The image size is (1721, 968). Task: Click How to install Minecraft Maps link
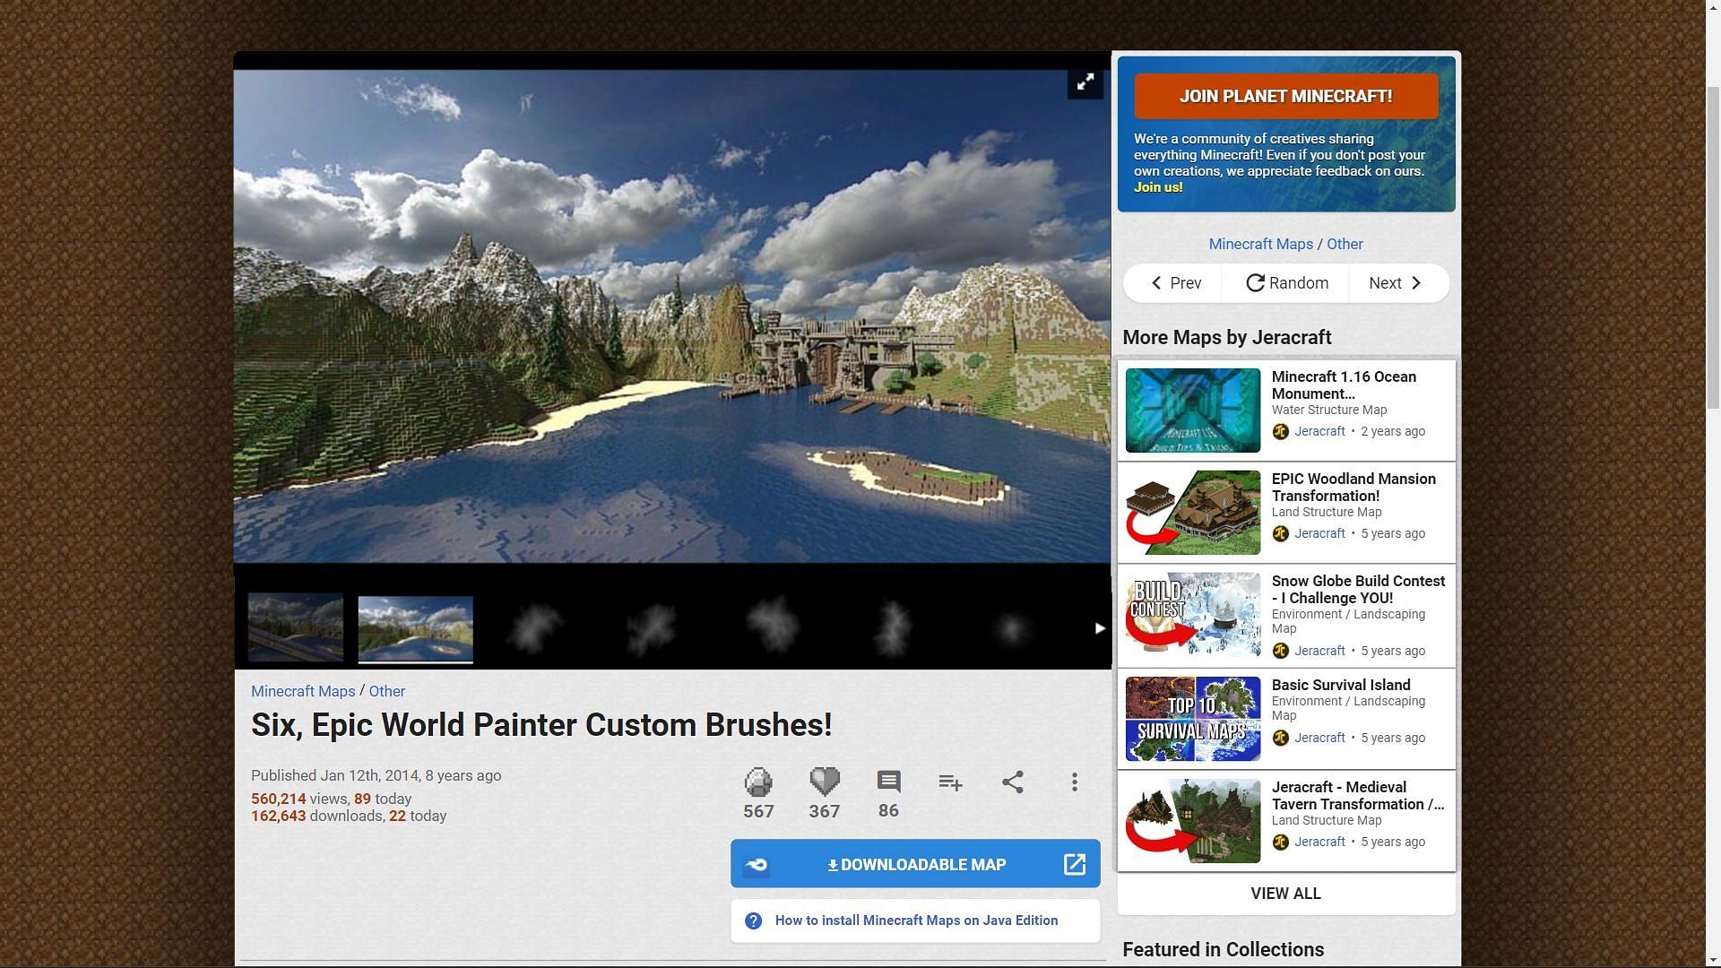[917, 920]
